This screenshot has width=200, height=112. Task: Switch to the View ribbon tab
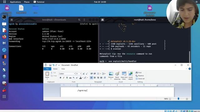coord(63,69)
